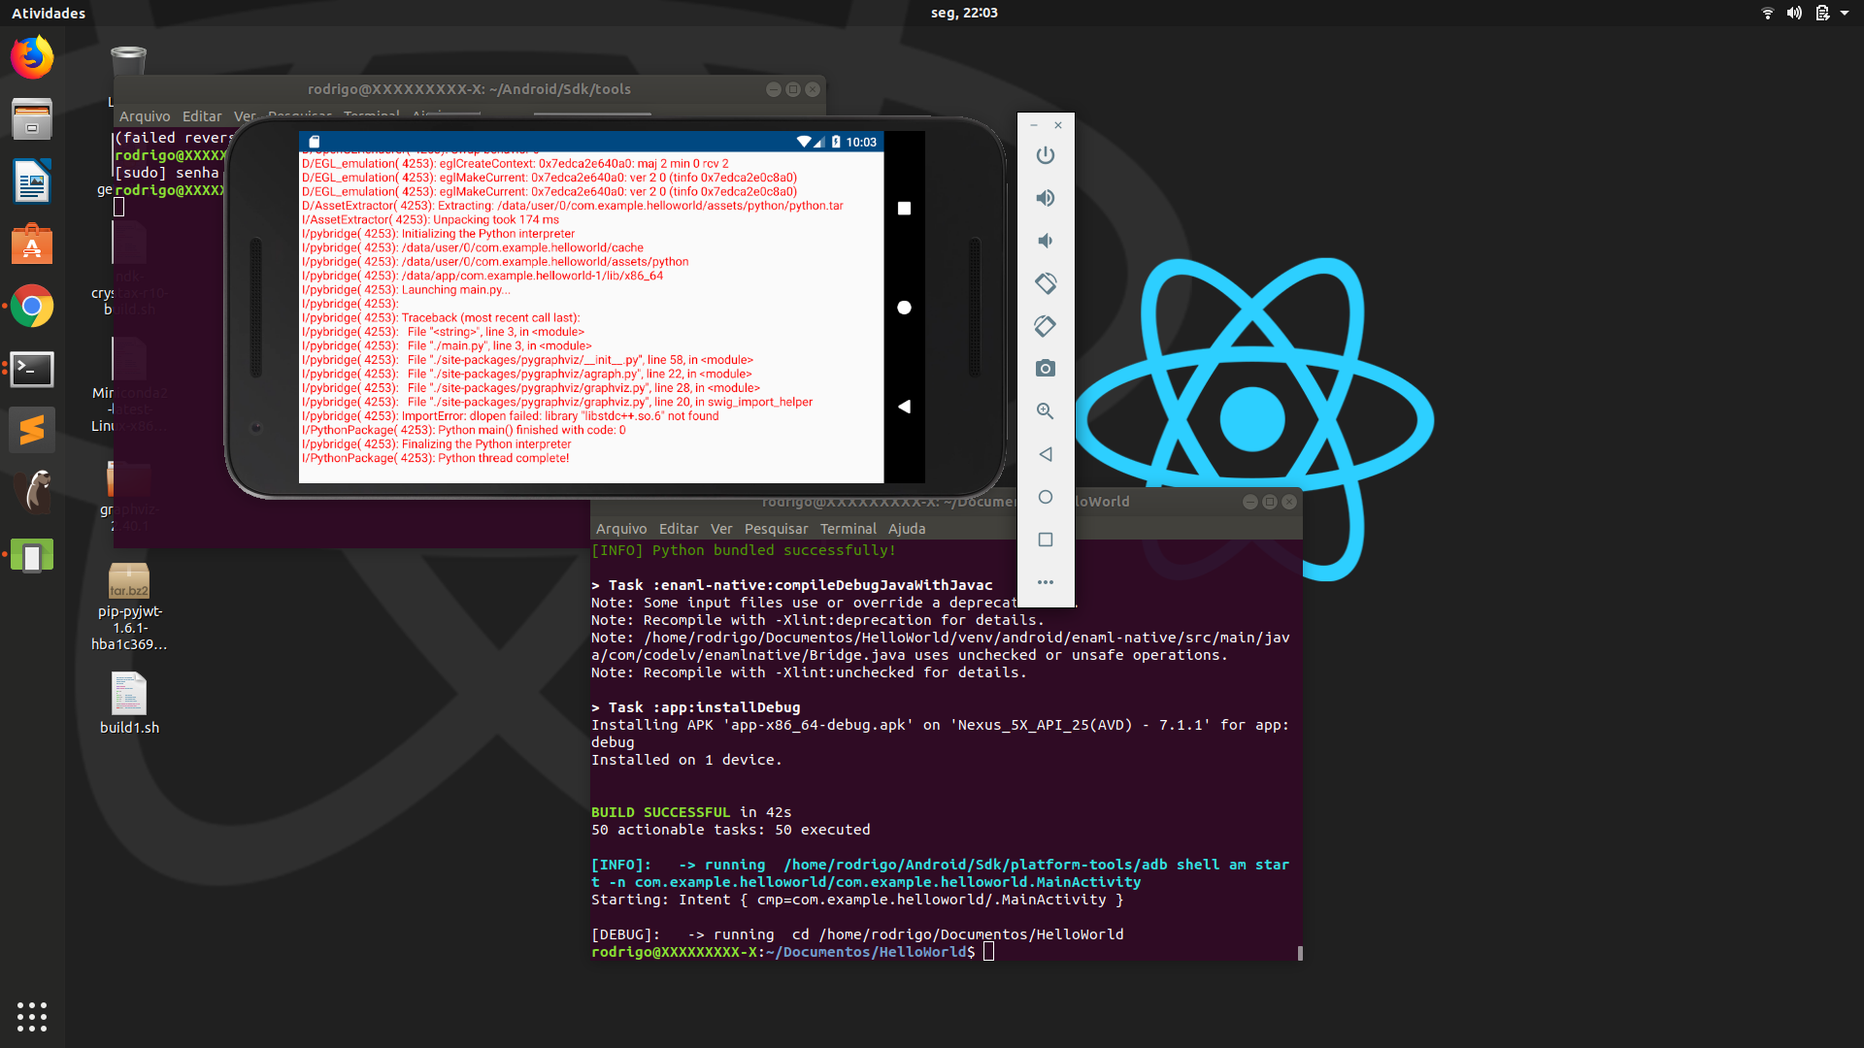This screenshot has width=1864, height=1048.
Task: Open Pesquisar menu in HelloWorld terminal
Action: 776,529
